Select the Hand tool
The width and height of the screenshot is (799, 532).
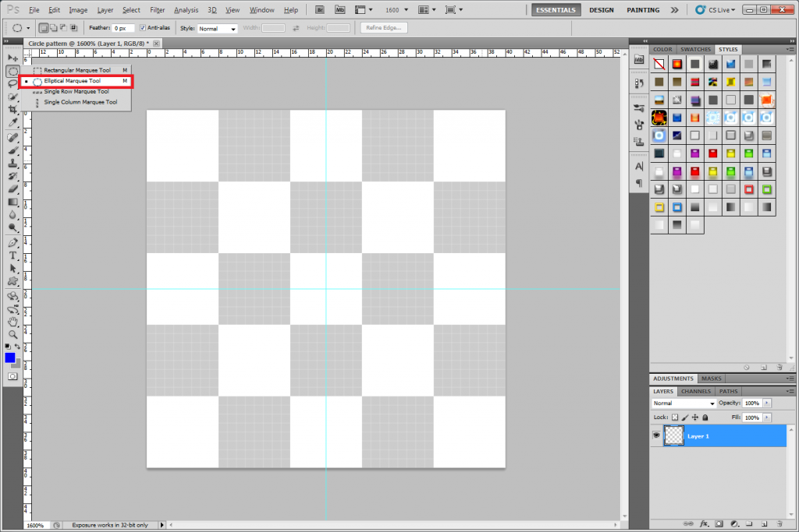coord(12,321)
